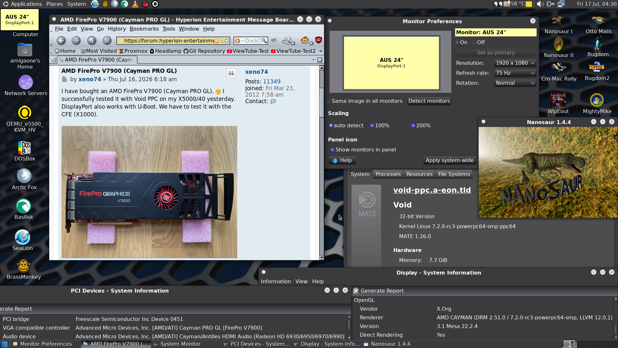
Task: Select the Otto Matic desktop icon
Action: pos(599,24)
